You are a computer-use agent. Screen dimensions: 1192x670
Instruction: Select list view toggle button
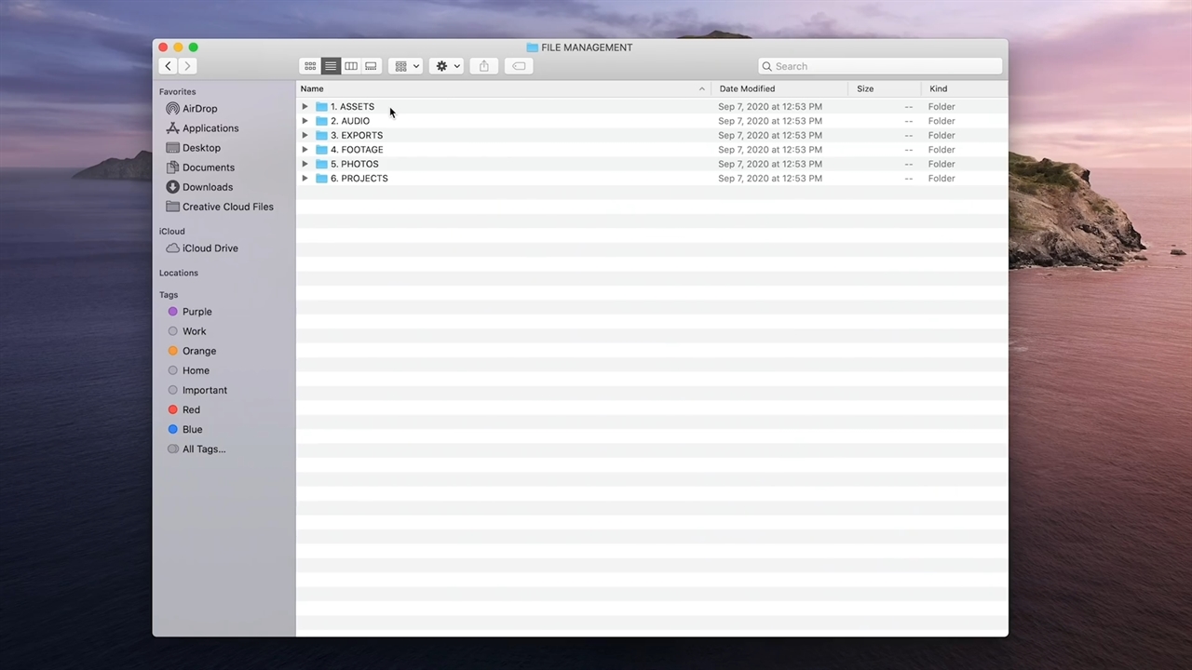tap(331, 66)
